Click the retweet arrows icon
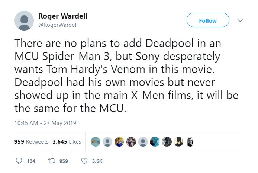The width and height of the screenshot is (258, 173). click(52, 161)
